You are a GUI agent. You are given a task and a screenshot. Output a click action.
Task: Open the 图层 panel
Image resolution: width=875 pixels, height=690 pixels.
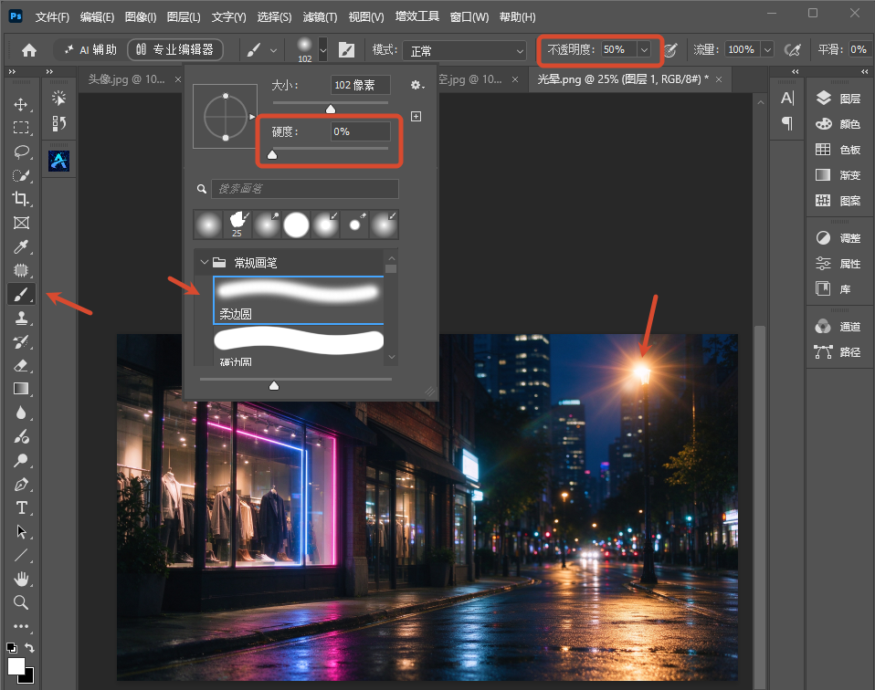pyautogui.click(x=838, y=99)
